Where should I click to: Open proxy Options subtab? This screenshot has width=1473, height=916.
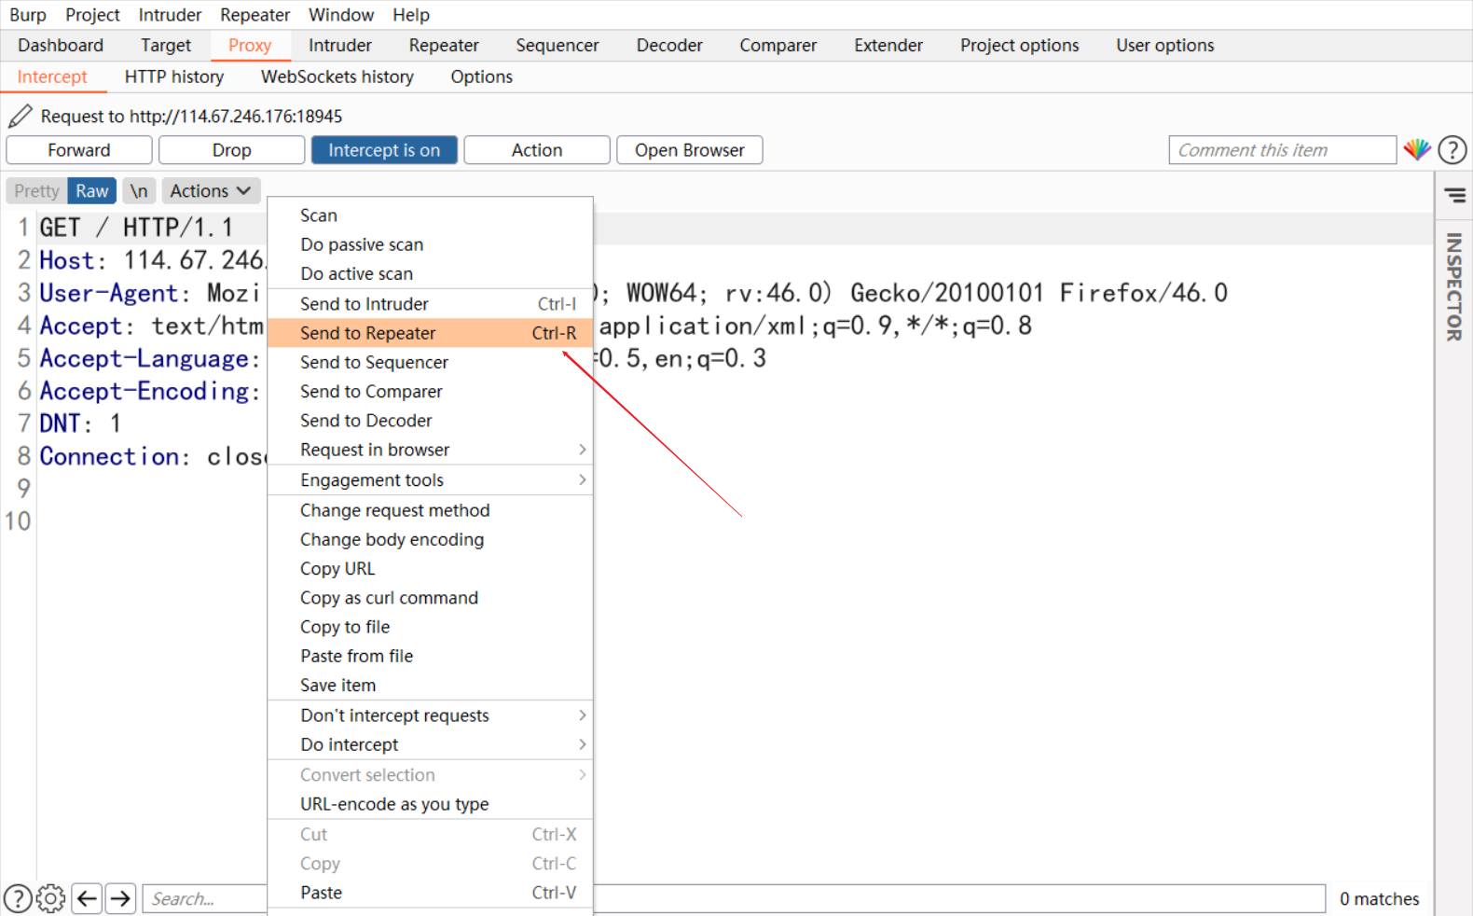tap(482, 76)
